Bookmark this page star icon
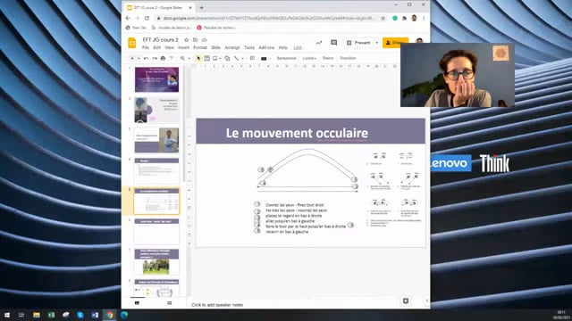The width and height of the screenshot is (572, 321). click(x=383, y=18)
